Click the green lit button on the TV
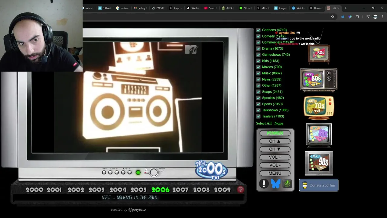Screen dimensions: 387x218 click(x=138, y=173)
